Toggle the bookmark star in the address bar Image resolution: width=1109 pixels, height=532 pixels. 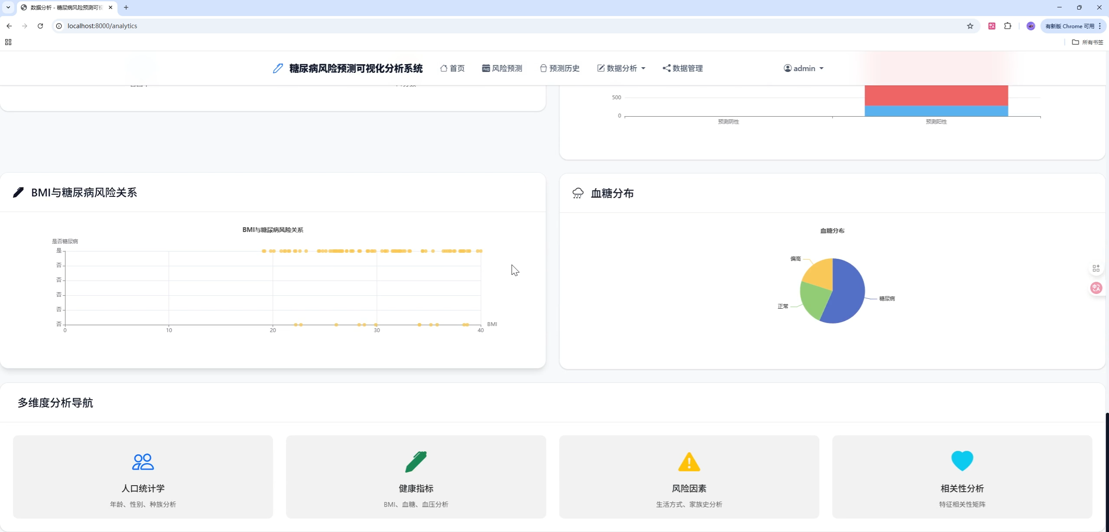pyautogui.click(x=970, y=26)
